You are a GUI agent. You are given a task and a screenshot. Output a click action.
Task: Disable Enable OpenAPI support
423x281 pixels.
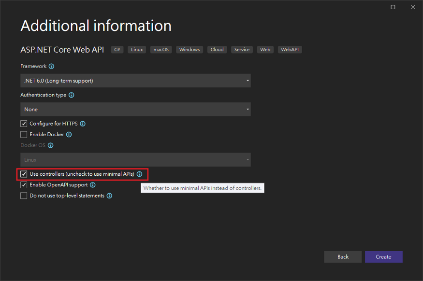point(24,185)
